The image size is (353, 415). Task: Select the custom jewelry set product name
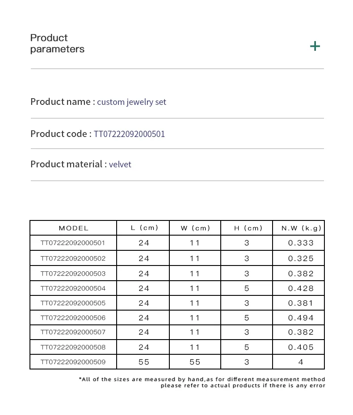tap(131, 102)
